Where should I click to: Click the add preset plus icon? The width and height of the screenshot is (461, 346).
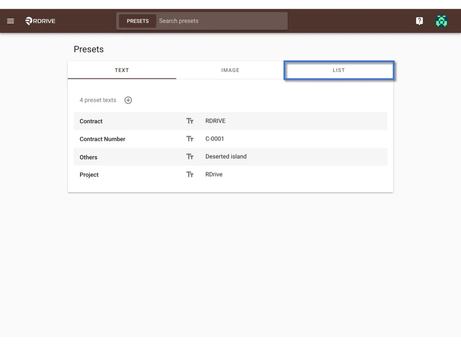(128, 100)
